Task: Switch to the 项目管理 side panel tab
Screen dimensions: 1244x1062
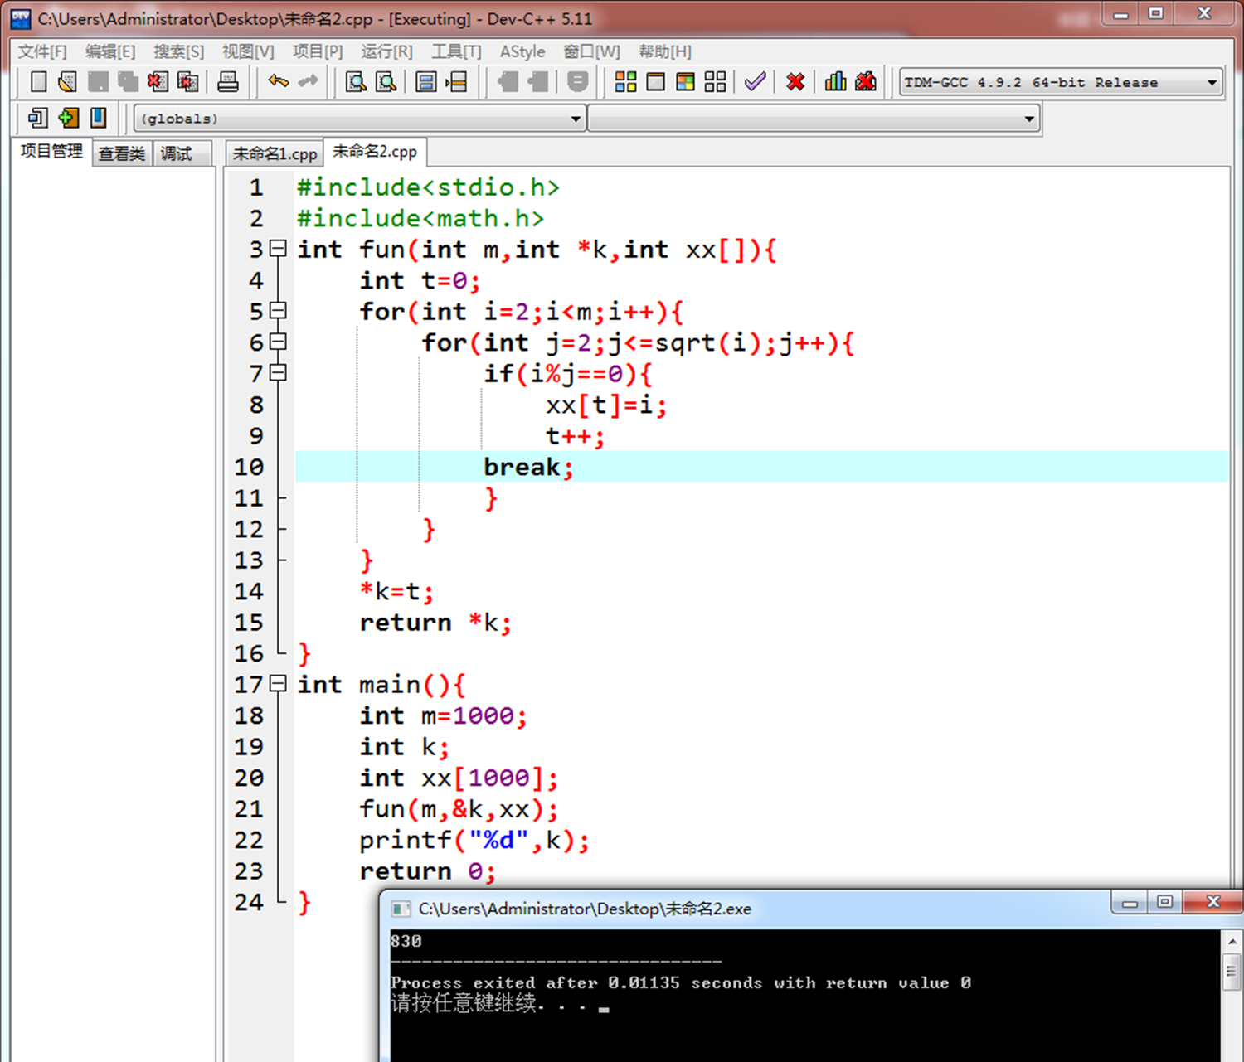Action: pyautogui.click(x=51, y=151)
